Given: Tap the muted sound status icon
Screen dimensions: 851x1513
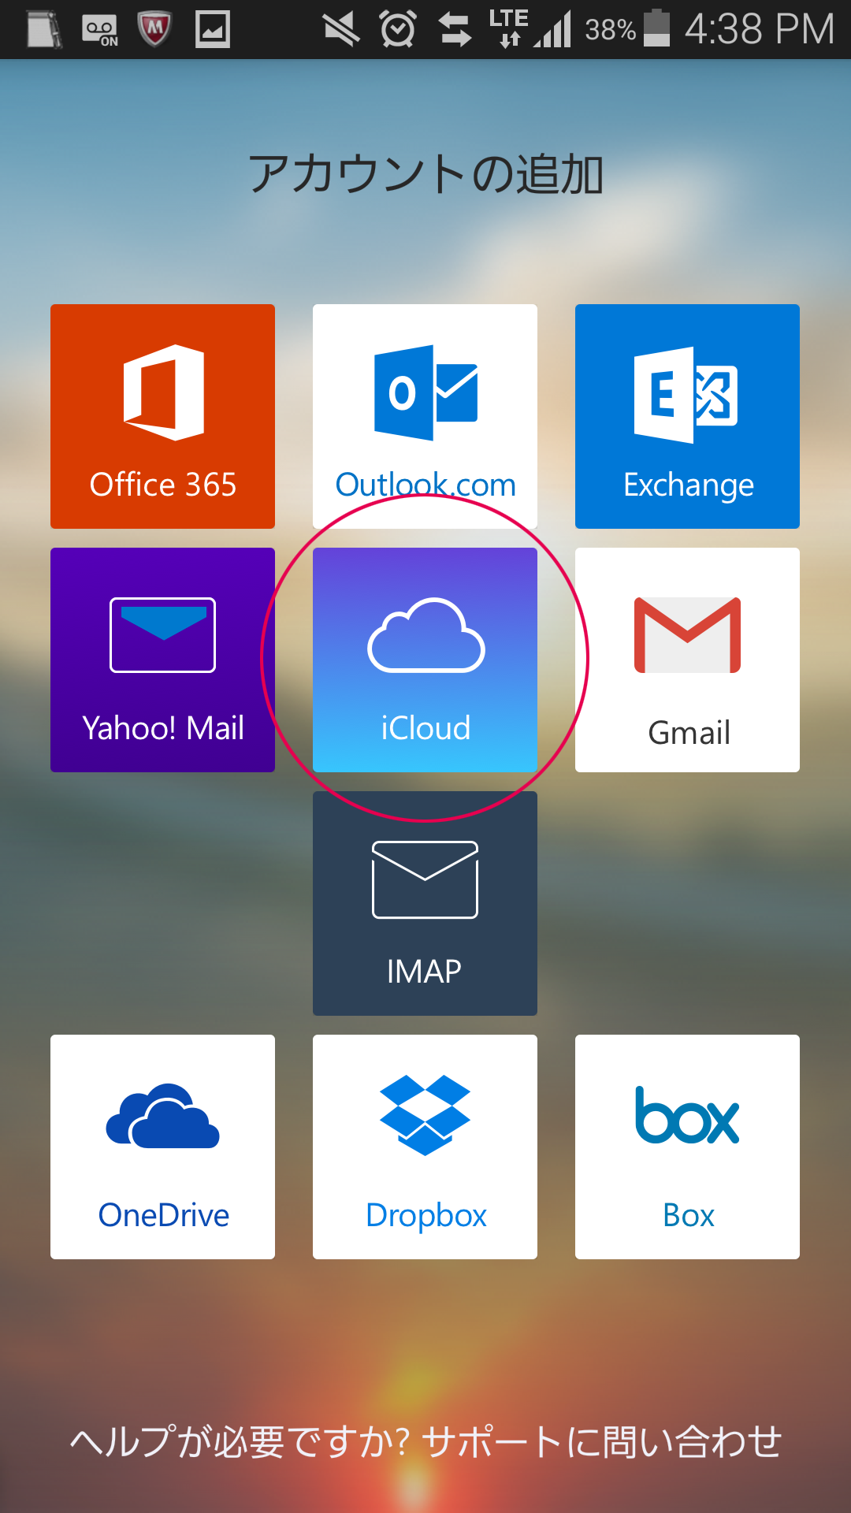Looking at the screenshot, I should tap(341, 30).
